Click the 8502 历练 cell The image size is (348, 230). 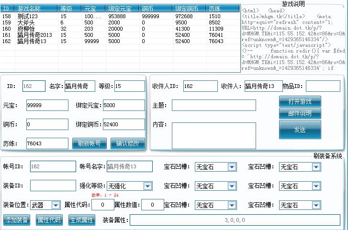click(x=214, y=22)
